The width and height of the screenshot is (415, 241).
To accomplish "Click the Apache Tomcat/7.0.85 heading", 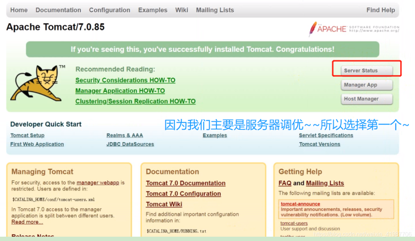I will pos(55,27).
